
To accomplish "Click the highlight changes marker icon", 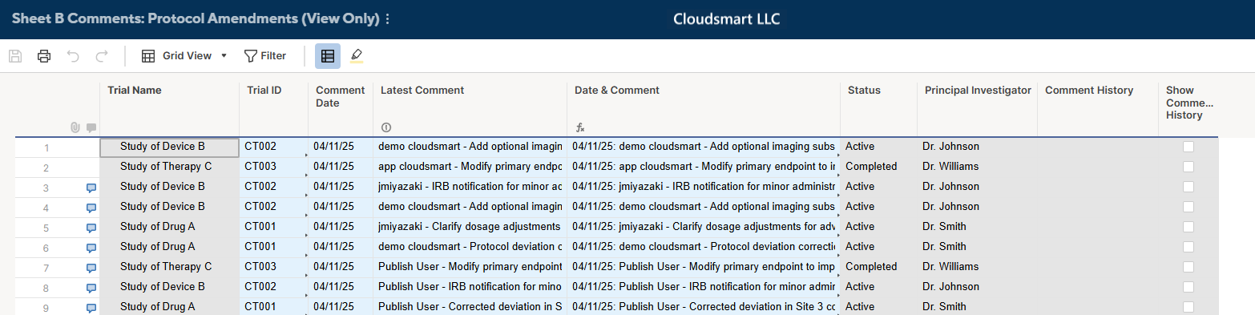I will [x=357, y=56].
